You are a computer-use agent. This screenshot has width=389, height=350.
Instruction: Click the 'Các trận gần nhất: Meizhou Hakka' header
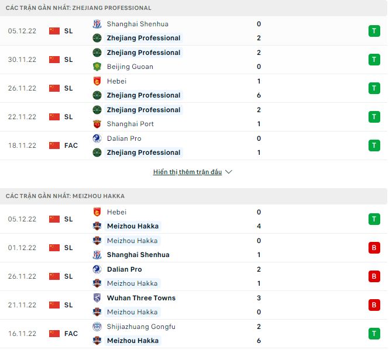coord(65,196)
